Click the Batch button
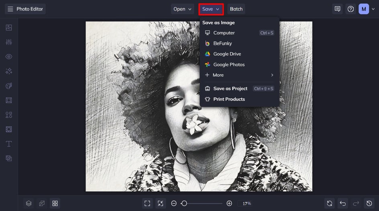Viewport: 379px width, 211px height. pyautogui.click(x=236, y=9)
